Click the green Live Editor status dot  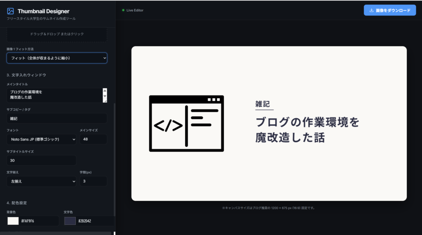tap(123, 10)
